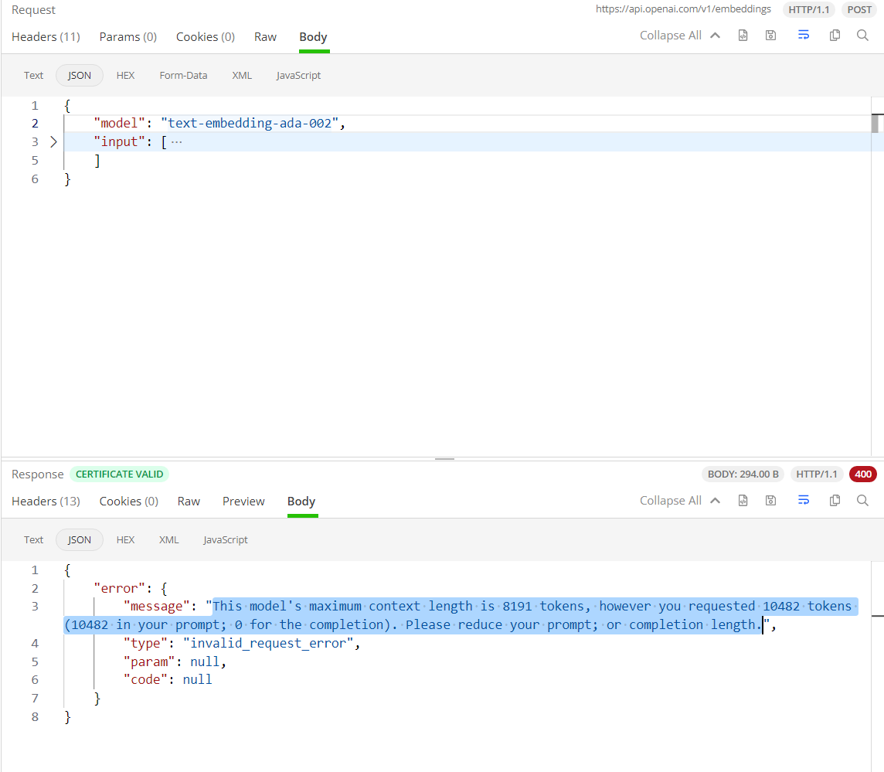Open search in the response body
884x772 pixels.
click(x=862, y=501)
